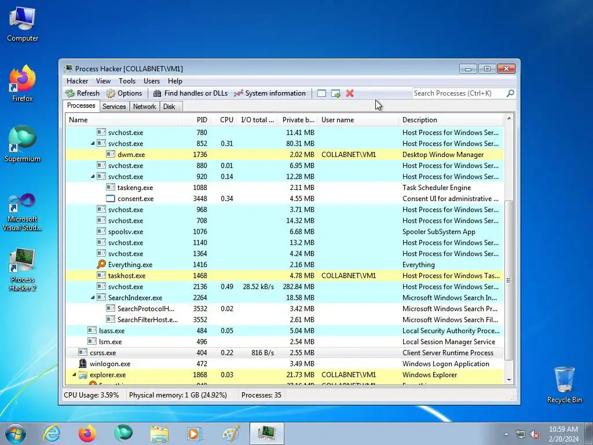
Task: Select the SearchProtocolHost process row
Action: [285, 308]
